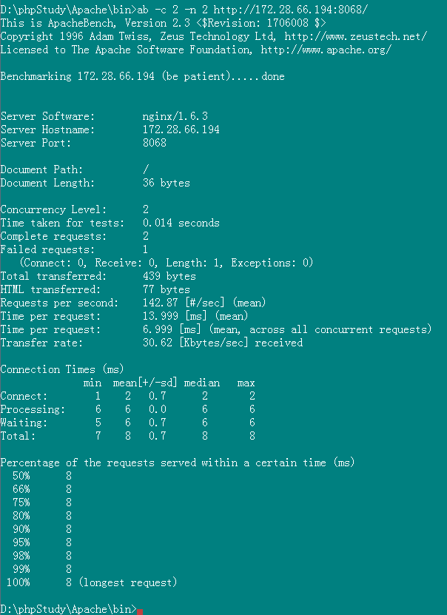Click the median column header
The image size is (447, 615).
[201, 383]
